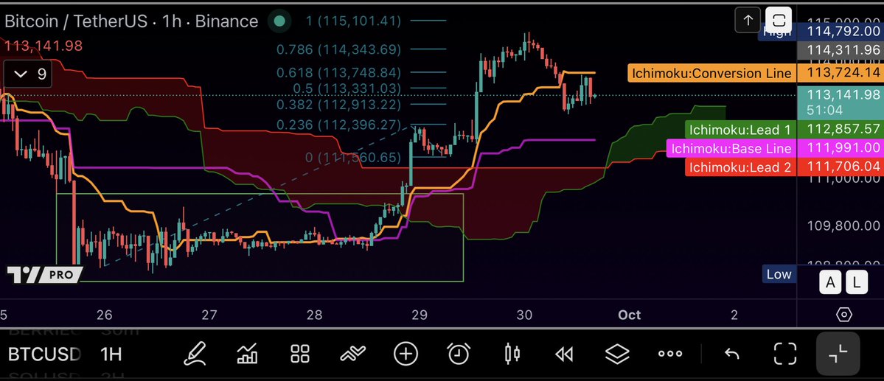Open the object tree layers icon
Image resolution: width=884 pixels, height=381 pixels.
point(617,354)
